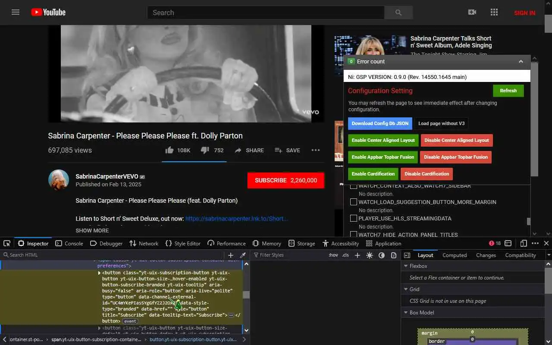552x345 pixels.
Task: Save video to playlist via SAVE
Action: [287, 150]
